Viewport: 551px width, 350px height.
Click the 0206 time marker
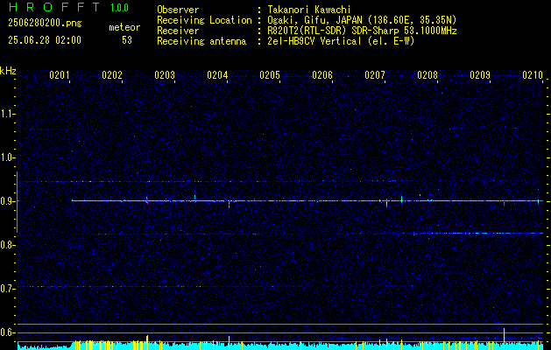click(322, 75)
